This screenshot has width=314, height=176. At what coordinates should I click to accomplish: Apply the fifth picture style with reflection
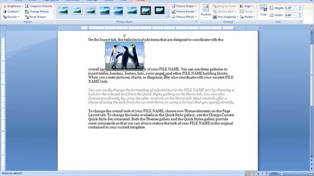(118, 10)
